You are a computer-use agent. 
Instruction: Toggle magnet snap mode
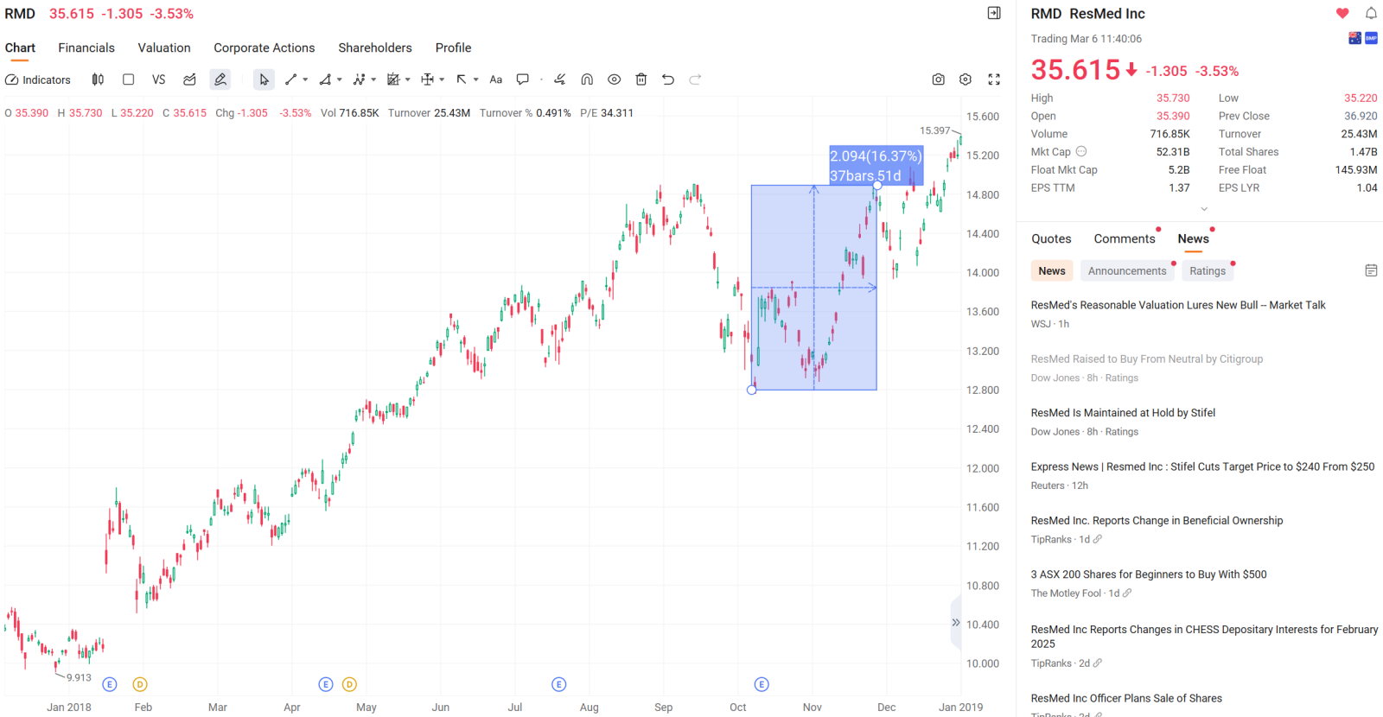587,79
